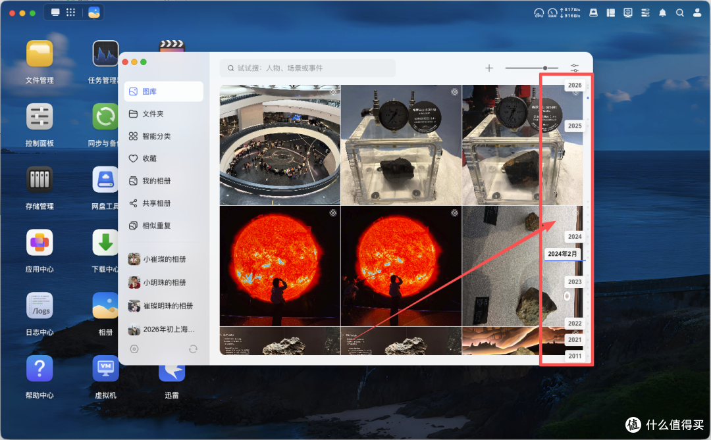Screen dimensions: 711x440
Task: Open the 下载中心 download center icon
Action: pos(105,243)
